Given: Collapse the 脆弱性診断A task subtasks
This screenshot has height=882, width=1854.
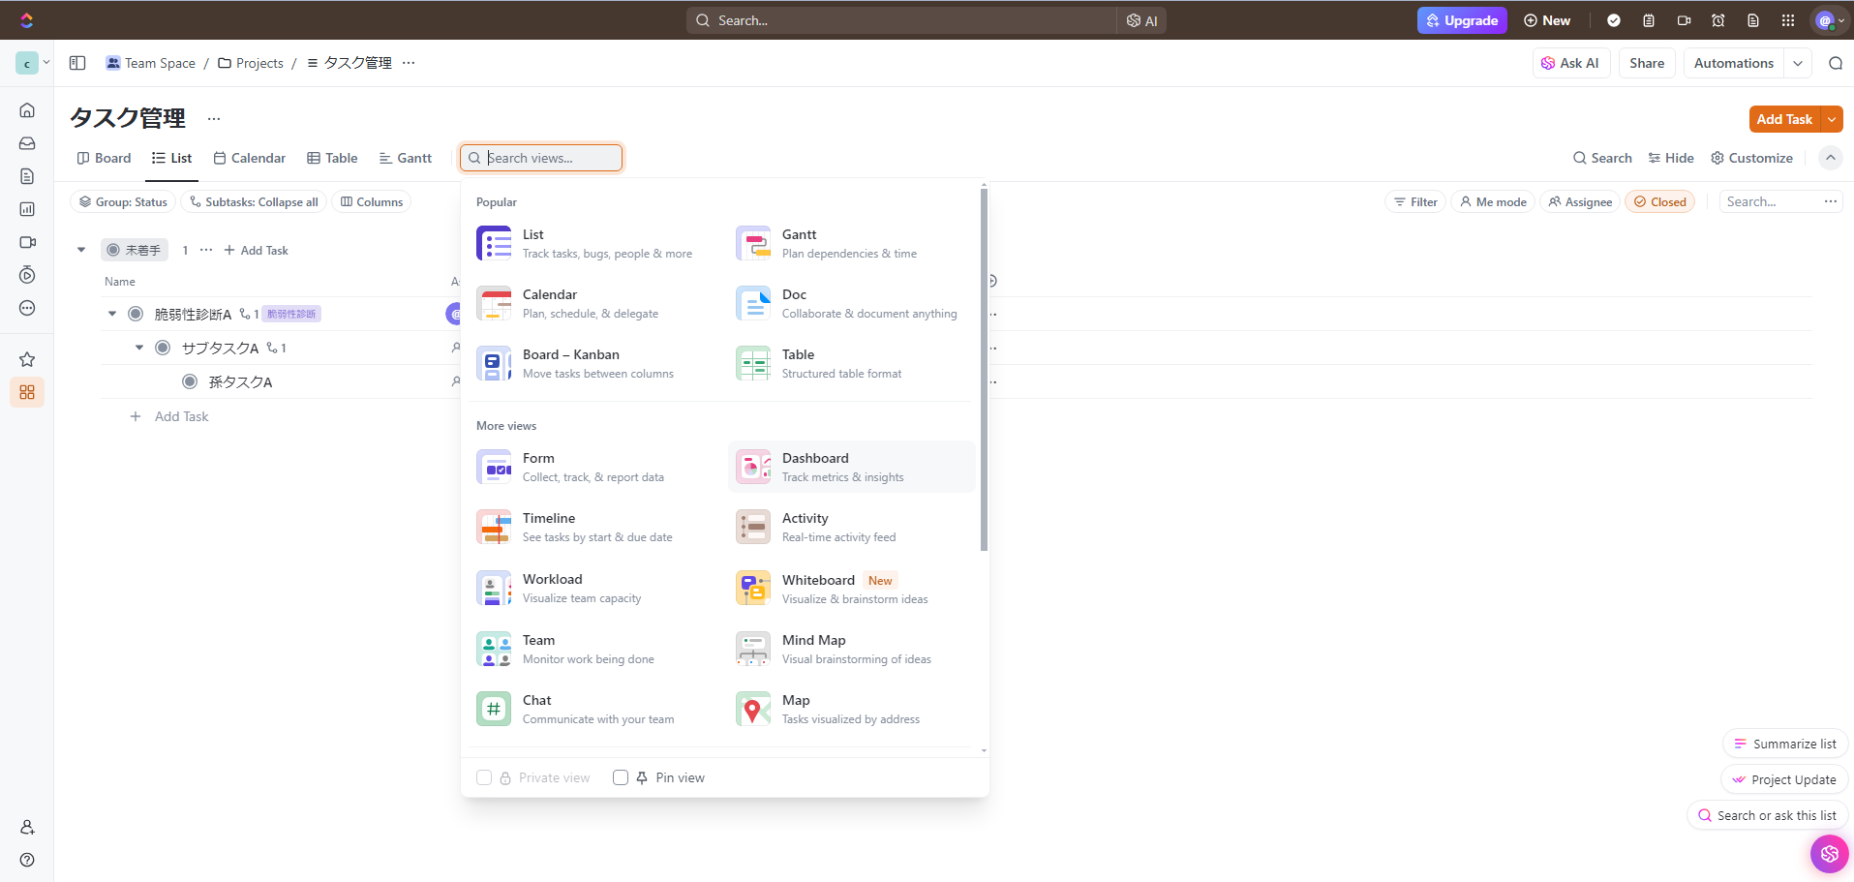Looking at the screenshot, I should pos(112,314).
